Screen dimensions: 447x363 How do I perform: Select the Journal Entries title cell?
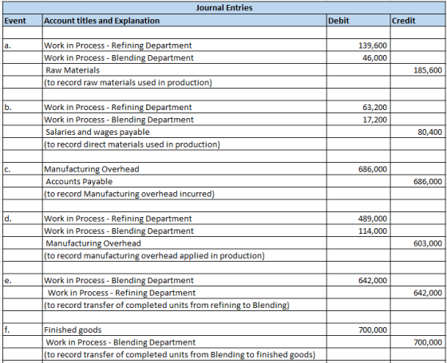click(x=224, y=8)
